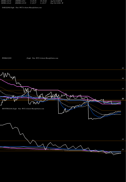Click the 200EMA value label
The width and height of the screenshot is (126, 182).
[x=21, y=3]
